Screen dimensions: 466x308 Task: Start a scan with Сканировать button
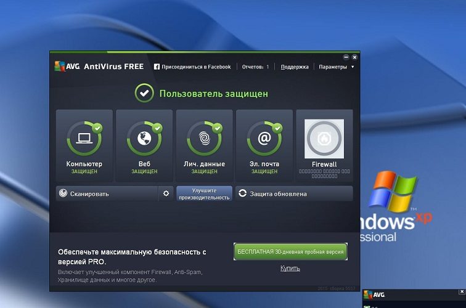107,193
